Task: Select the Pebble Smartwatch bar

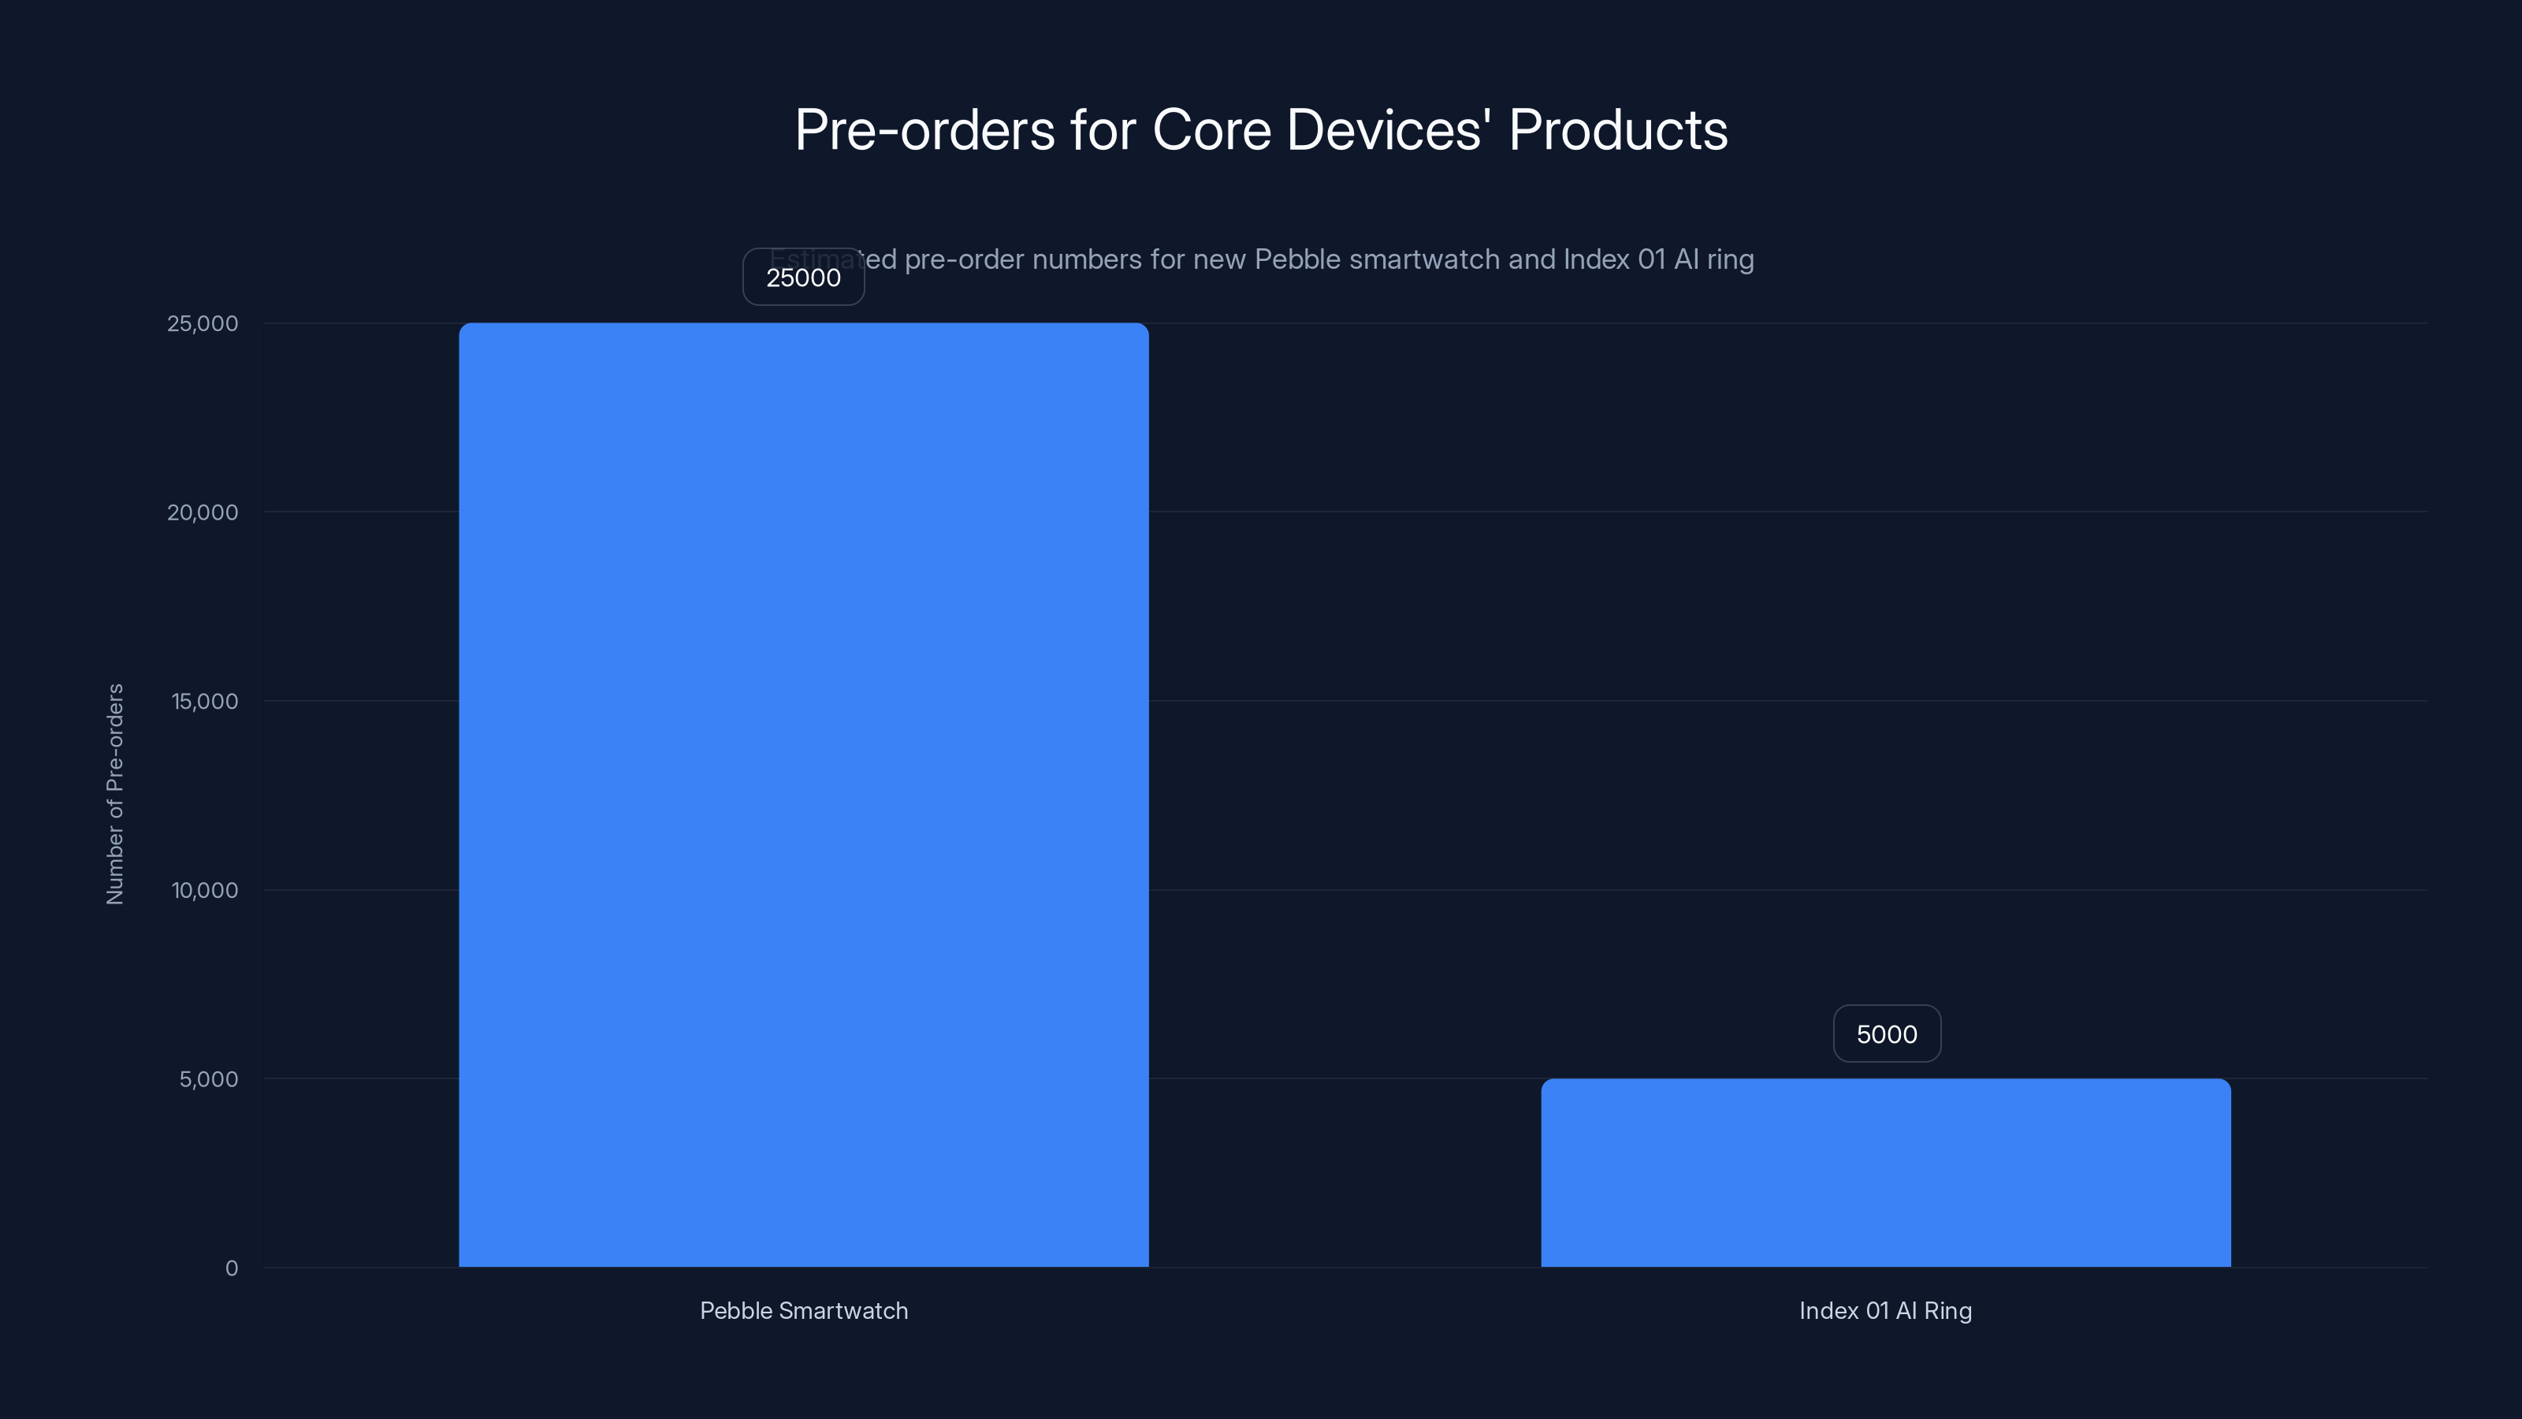Action: tap(803, 784)
